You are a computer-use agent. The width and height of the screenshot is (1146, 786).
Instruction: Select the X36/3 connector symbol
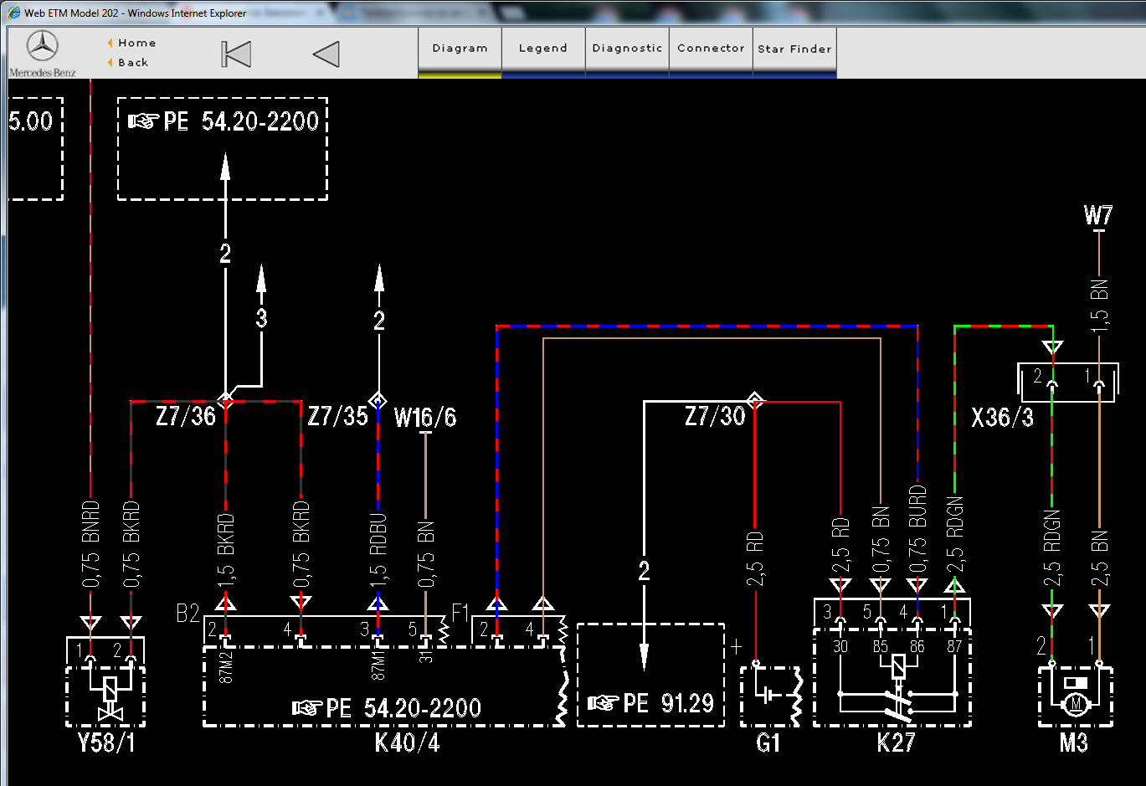pos(1067,382)
